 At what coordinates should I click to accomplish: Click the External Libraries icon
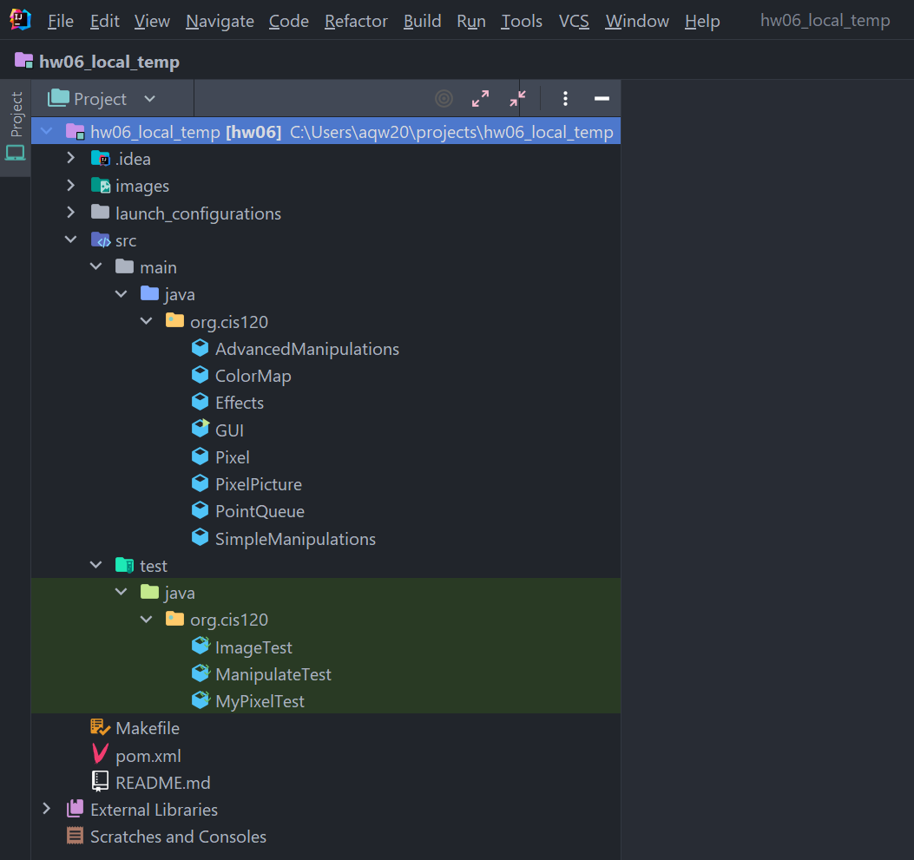[x=76, y=808]
